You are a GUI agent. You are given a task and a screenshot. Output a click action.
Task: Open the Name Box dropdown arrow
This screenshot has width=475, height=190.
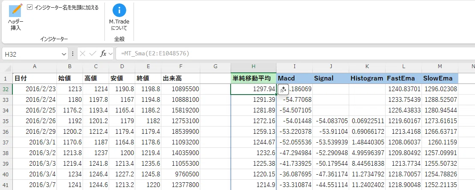tap(64, 54)
